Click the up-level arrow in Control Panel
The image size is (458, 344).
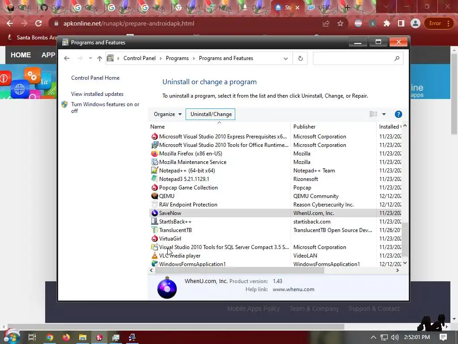(100, 58)
